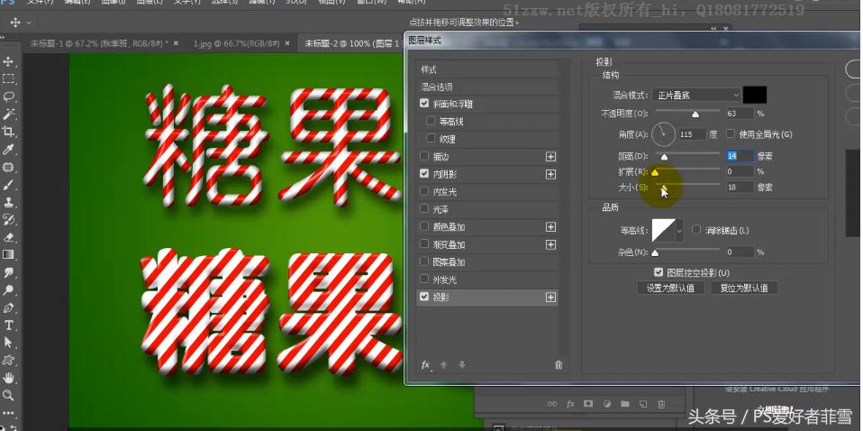Switch to the 1.jpg document tab
Screen dimensions: 863x431
pyautogui.click(x=237, y=43)
